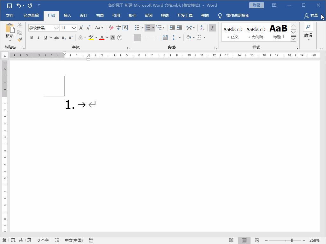Switch to Read Mode view

(231, 241)
